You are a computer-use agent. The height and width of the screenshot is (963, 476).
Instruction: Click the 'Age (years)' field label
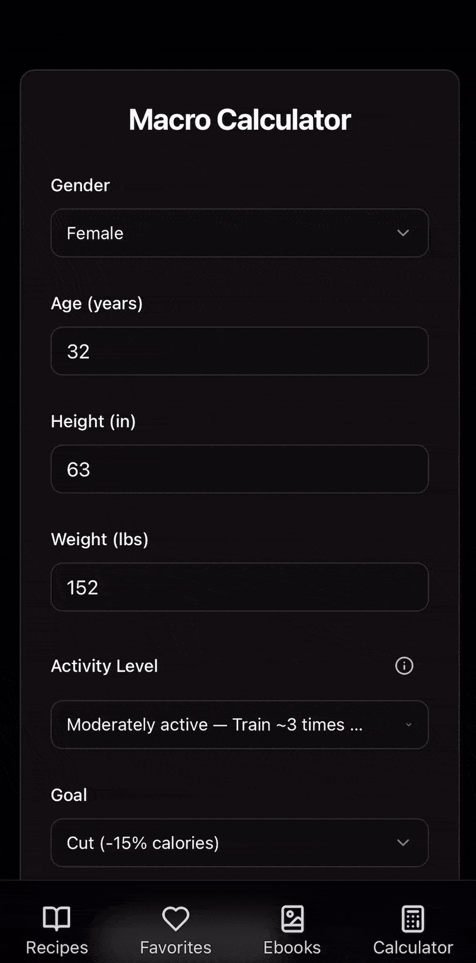(97, 303)
